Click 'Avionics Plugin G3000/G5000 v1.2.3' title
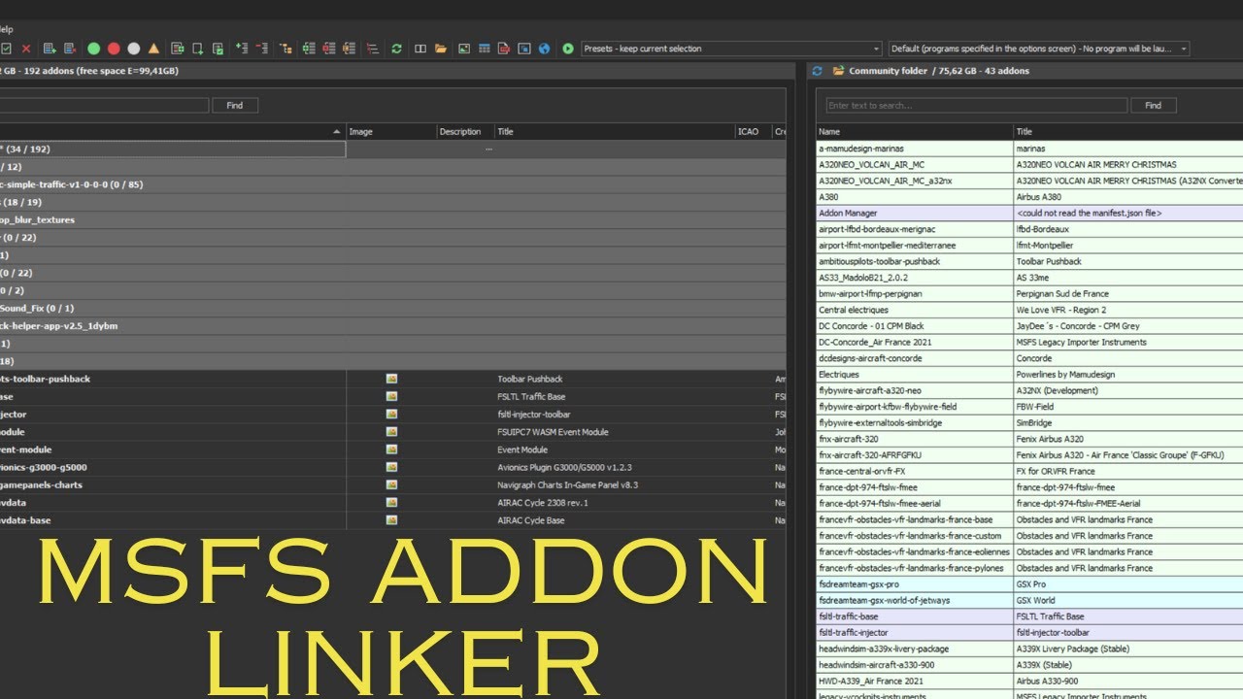Image resolution: width=1243 pixels, height=699 pixels. click(564, 467)
